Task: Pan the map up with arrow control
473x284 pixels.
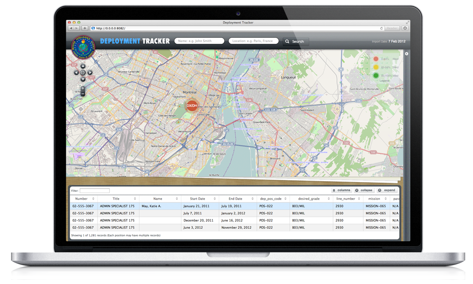Action: point(83,66)
